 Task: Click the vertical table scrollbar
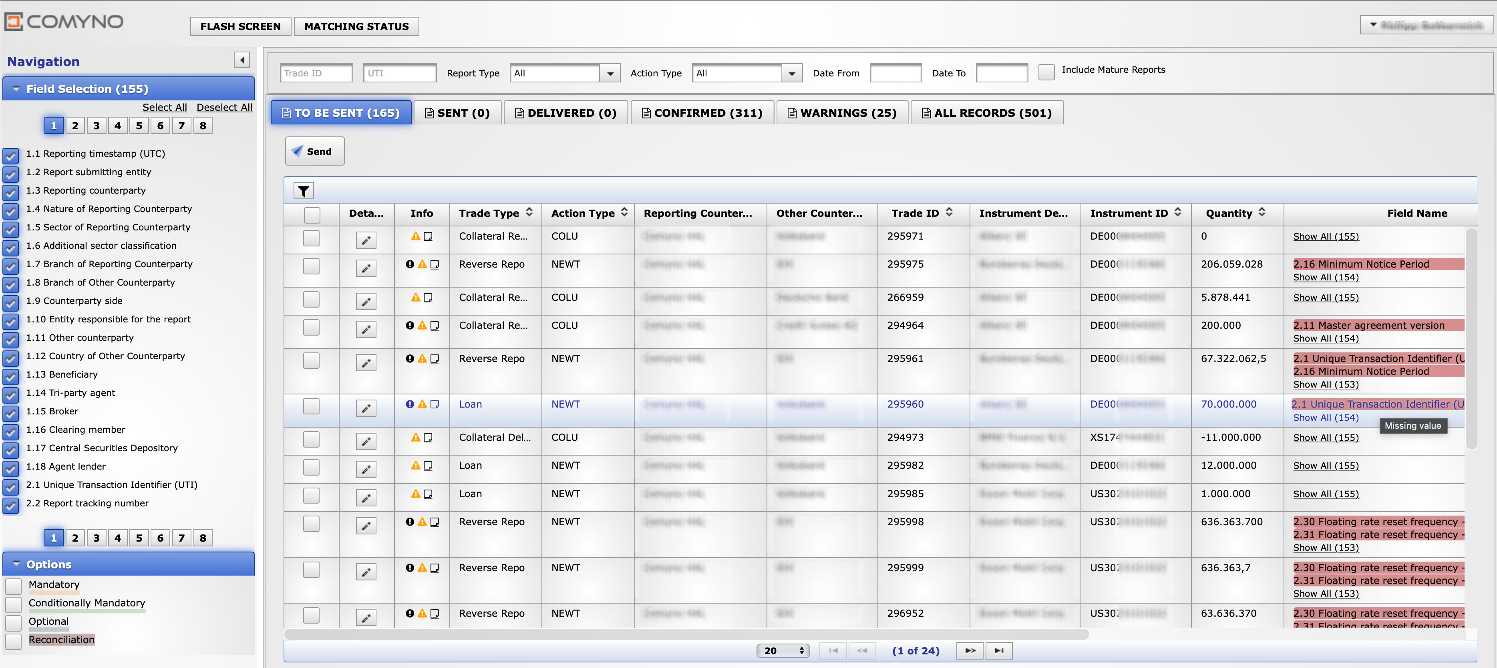(1471, 338)
